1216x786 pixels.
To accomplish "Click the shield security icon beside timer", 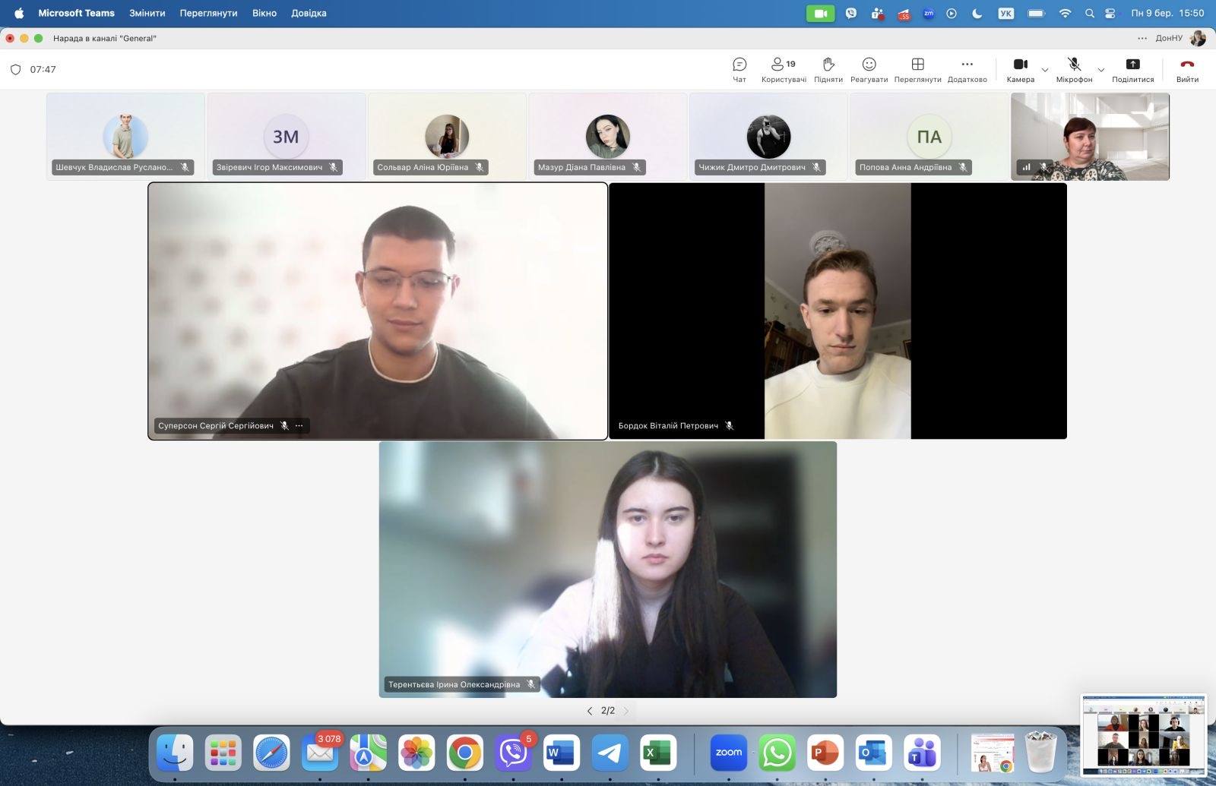I will 15,69.
